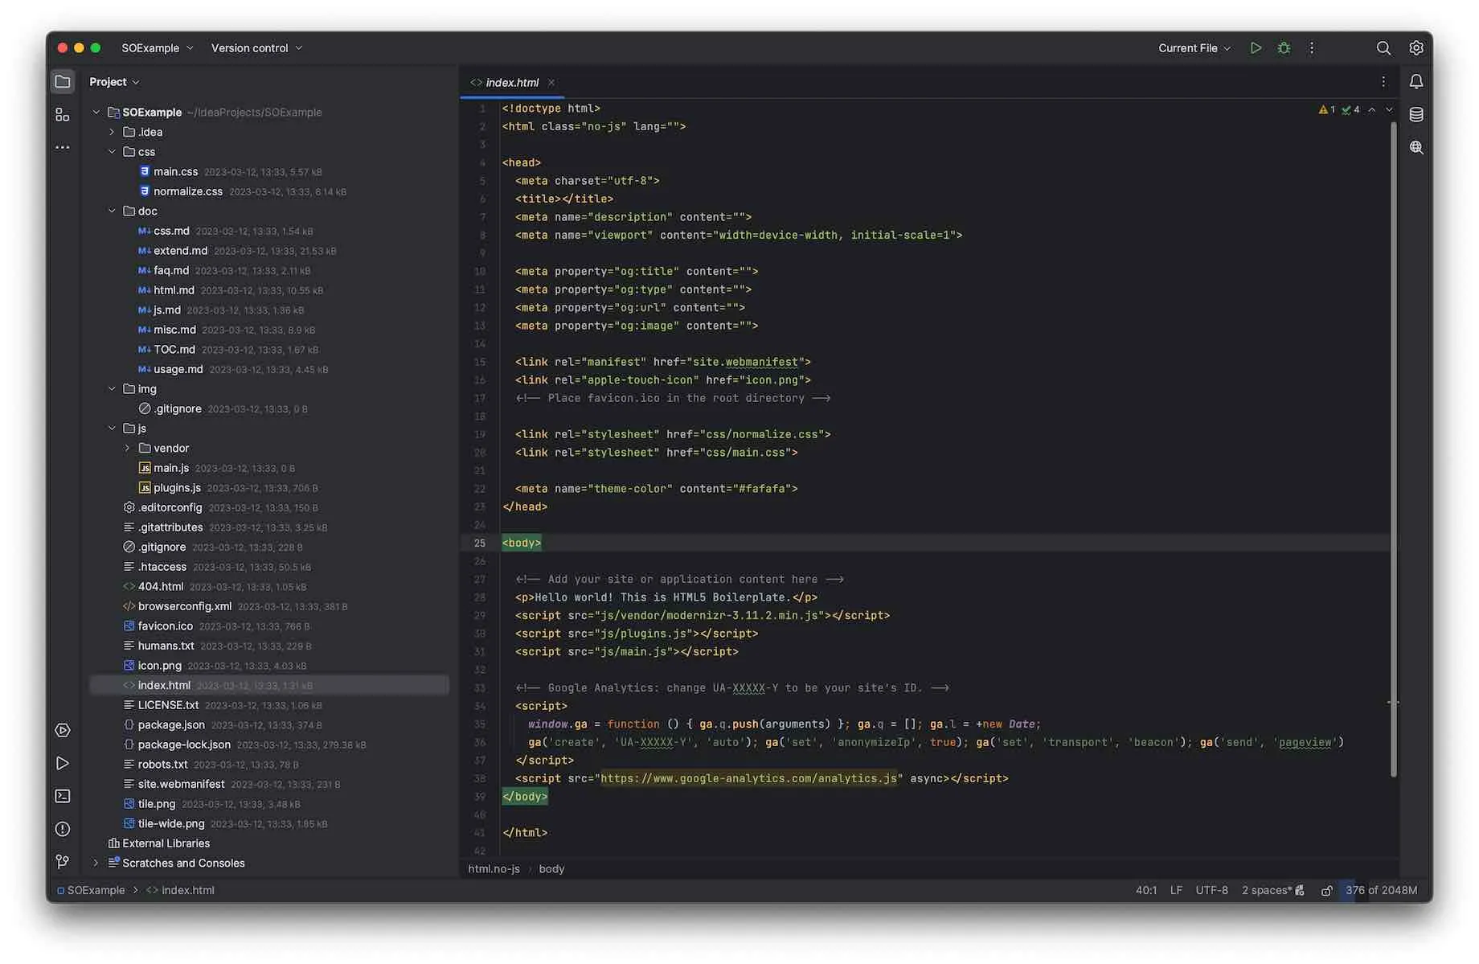1479x964 pixels.
Task: Open the SOExample project dropdown
Action: [158, 48]
